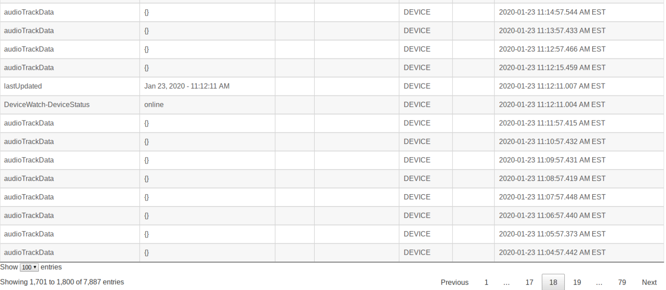666x290 pixels.
Task: Select the 11:04:57.442 AM EST timestamp
Action: pos(552,253)
